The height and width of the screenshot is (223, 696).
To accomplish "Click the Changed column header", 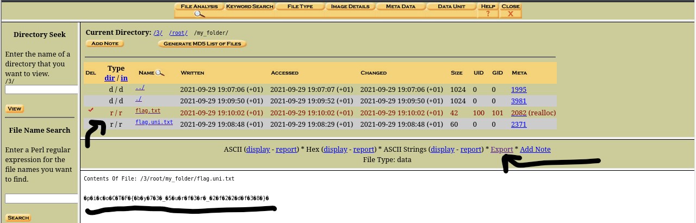I will pos(374,73).
